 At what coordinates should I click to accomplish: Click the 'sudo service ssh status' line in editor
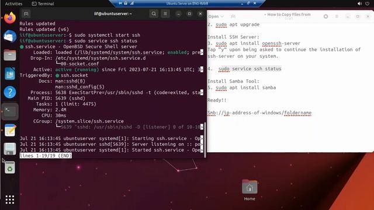250,69
